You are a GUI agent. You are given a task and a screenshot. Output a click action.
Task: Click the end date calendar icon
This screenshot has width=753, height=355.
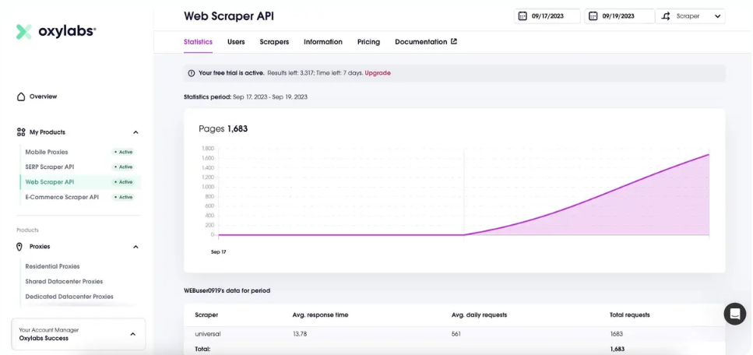[x=593, y=16]
